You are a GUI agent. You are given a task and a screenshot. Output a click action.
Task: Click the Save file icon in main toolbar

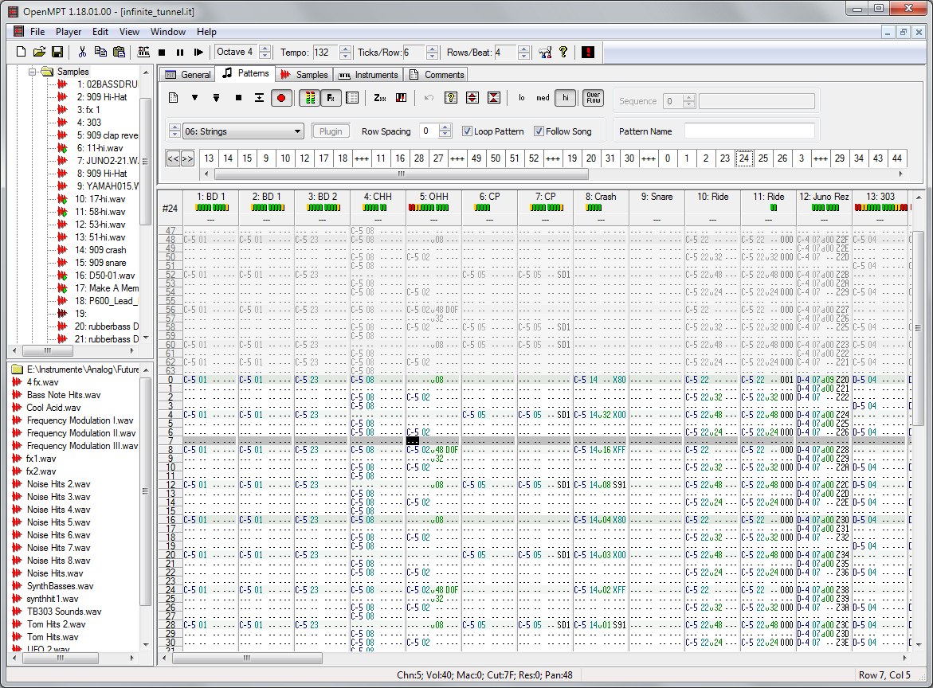click(x=57, y=53)
